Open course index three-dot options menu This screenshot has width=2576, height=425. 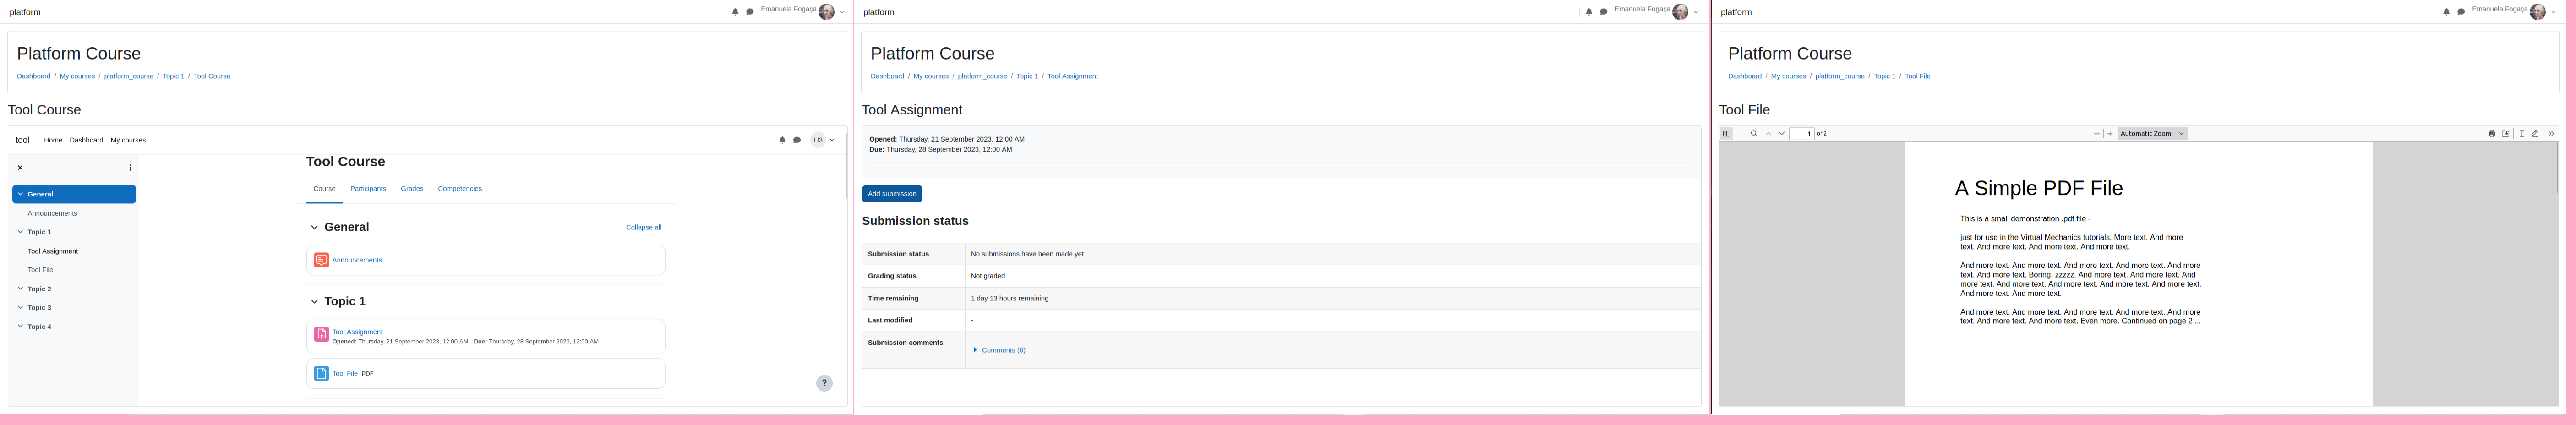point(130,168)
